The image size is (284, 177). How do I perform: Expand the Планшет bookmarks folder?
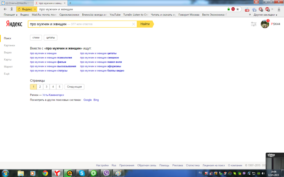click(x=11, y=15)
